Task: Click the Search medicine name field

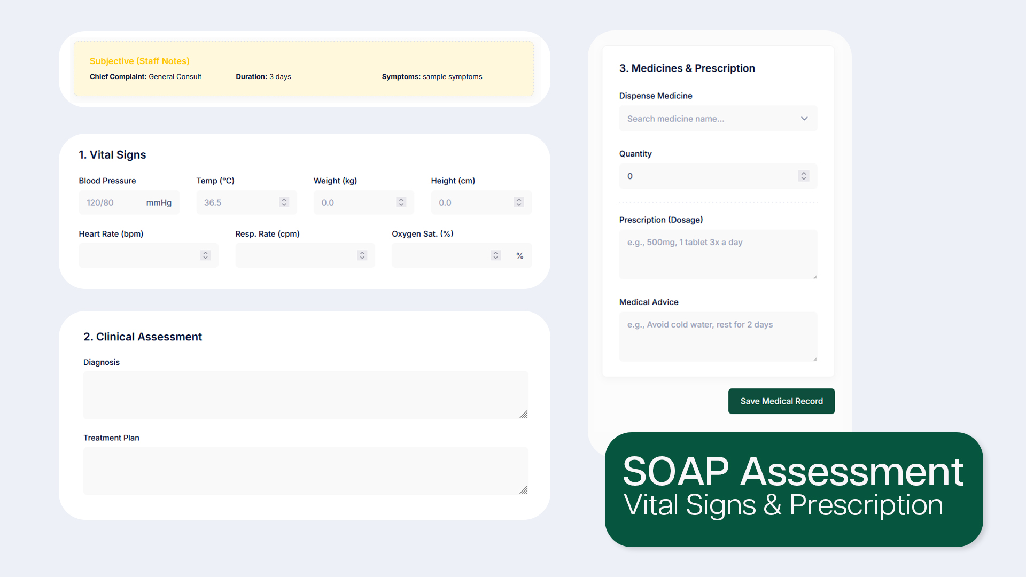Action: tap(708, 119)
